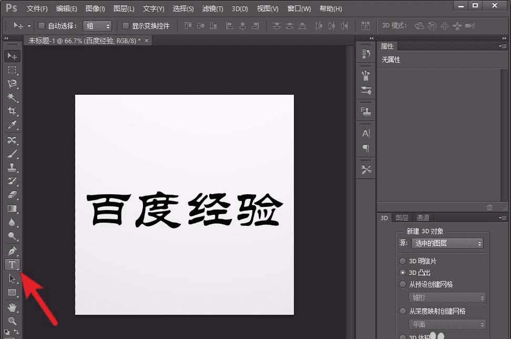This screenshot has height=339, width=511.
Task: Click the auto-align layers icon
Action: [x=366, y=25]
